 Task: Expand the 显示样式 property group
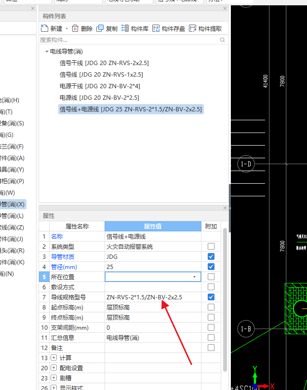click(x=53, y=388)
